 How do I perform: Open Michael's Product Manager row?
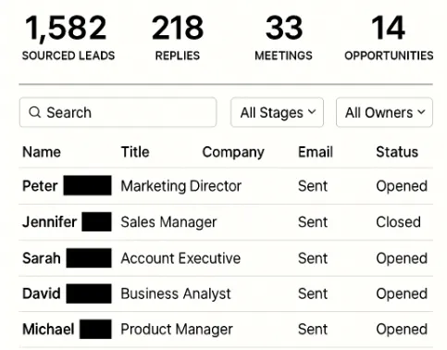226,330
